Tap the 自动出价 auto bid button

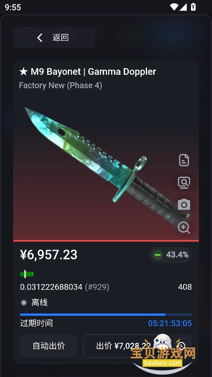(x=49, y=346)
